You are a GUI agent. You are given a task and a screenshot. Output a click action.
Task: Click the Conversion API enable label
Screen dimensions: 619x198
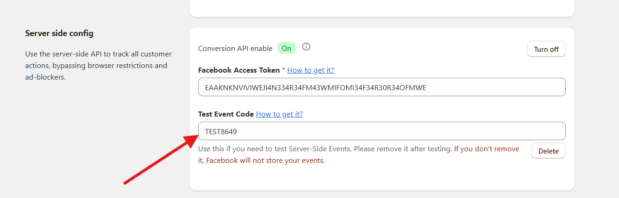[x=235, y=48]
